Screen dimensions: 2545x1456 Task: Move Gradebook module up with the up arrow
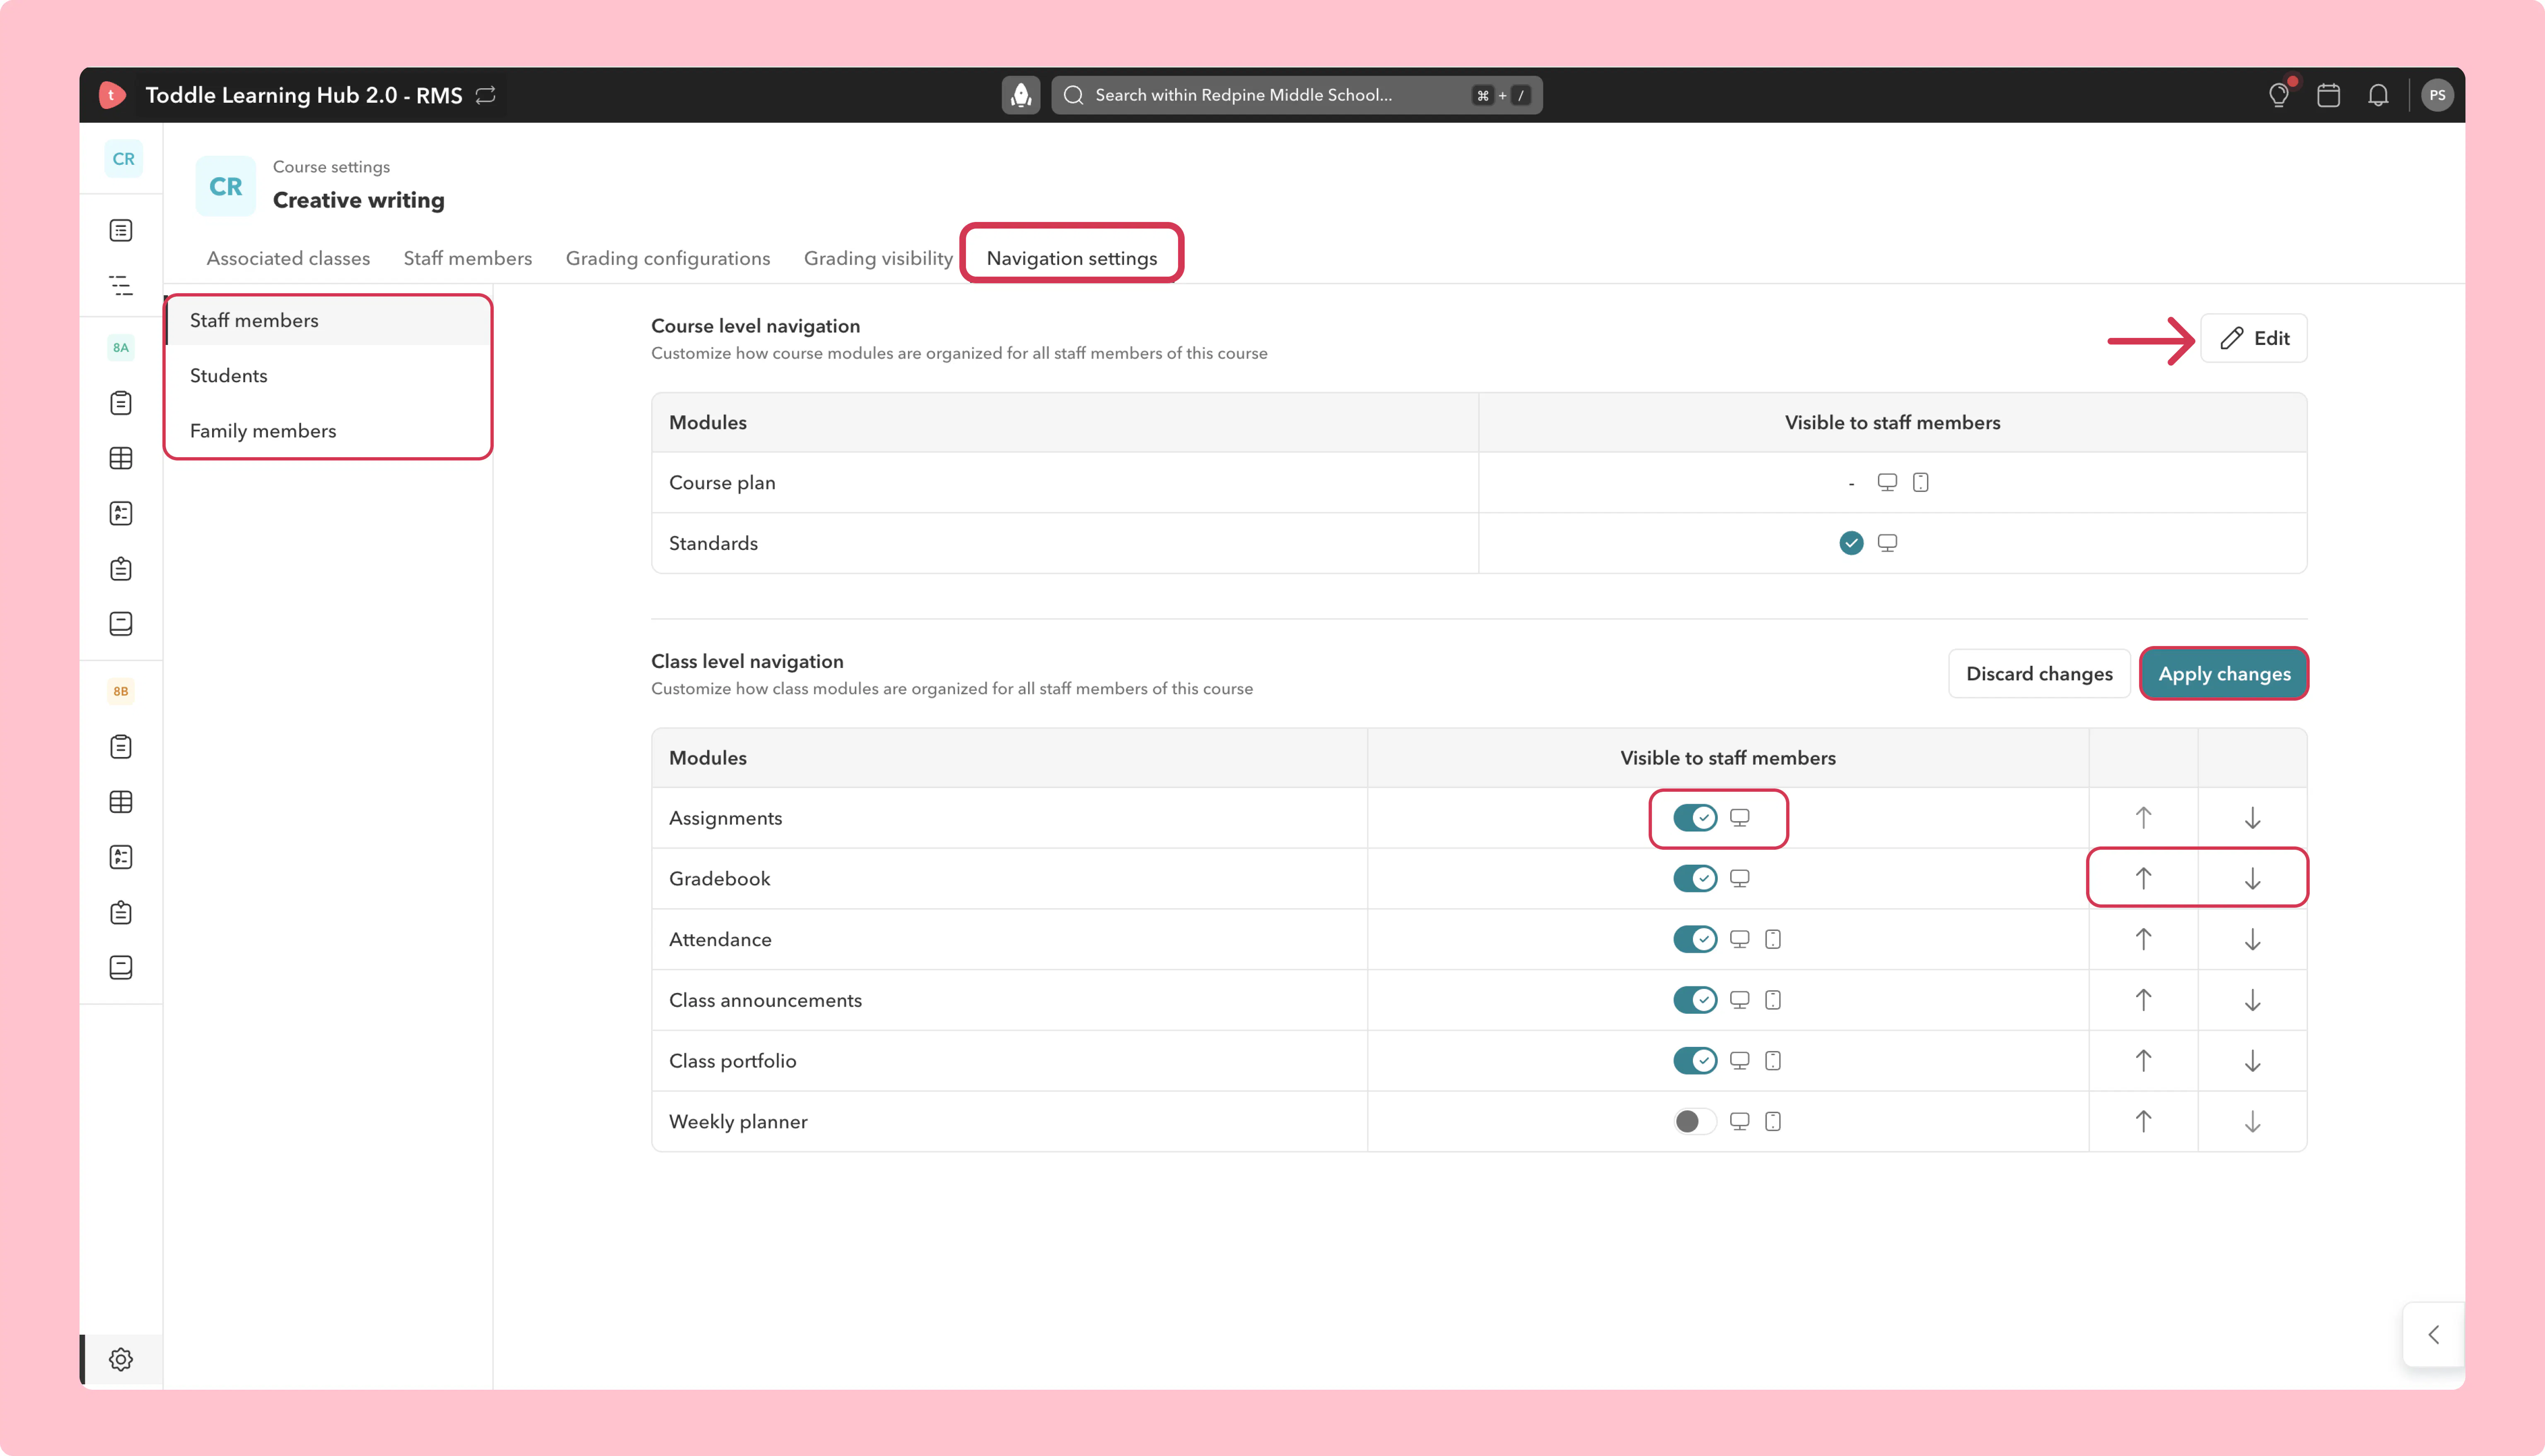point(2143,879)
